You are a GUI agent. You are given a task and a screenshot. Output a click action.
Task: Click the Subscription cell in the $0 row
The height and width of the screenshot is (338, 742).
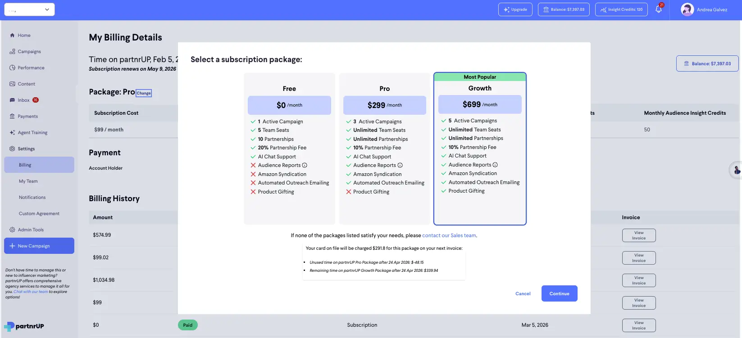[x=362, y=325]
